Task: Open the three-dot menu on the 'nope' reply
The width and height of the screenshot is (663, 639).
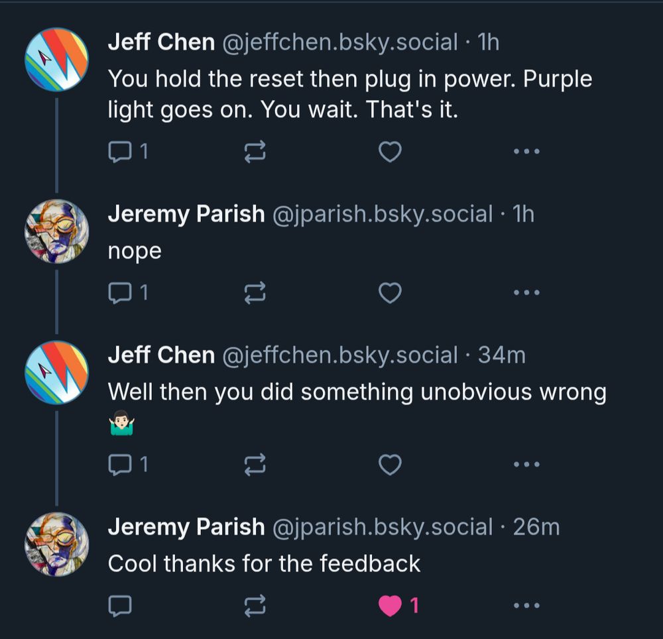Action: (x=525, y=292)
